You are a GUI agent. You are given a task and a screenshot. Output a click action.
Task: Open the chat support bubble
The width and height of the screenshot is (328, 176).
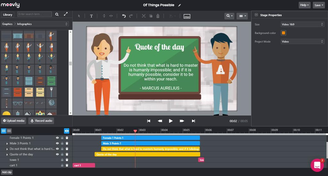coord(317,165)
